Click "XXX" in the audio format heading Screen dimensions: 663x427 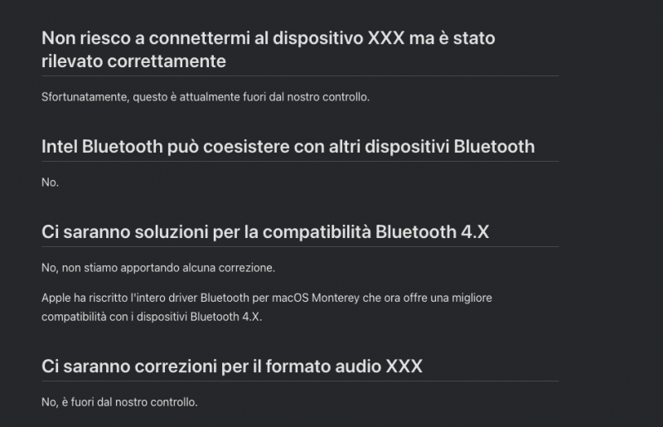[x=404, y=366]
